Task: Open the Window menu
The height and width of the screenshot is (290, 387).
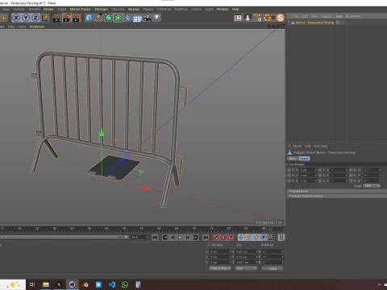Action: click(x=223, y=9)
